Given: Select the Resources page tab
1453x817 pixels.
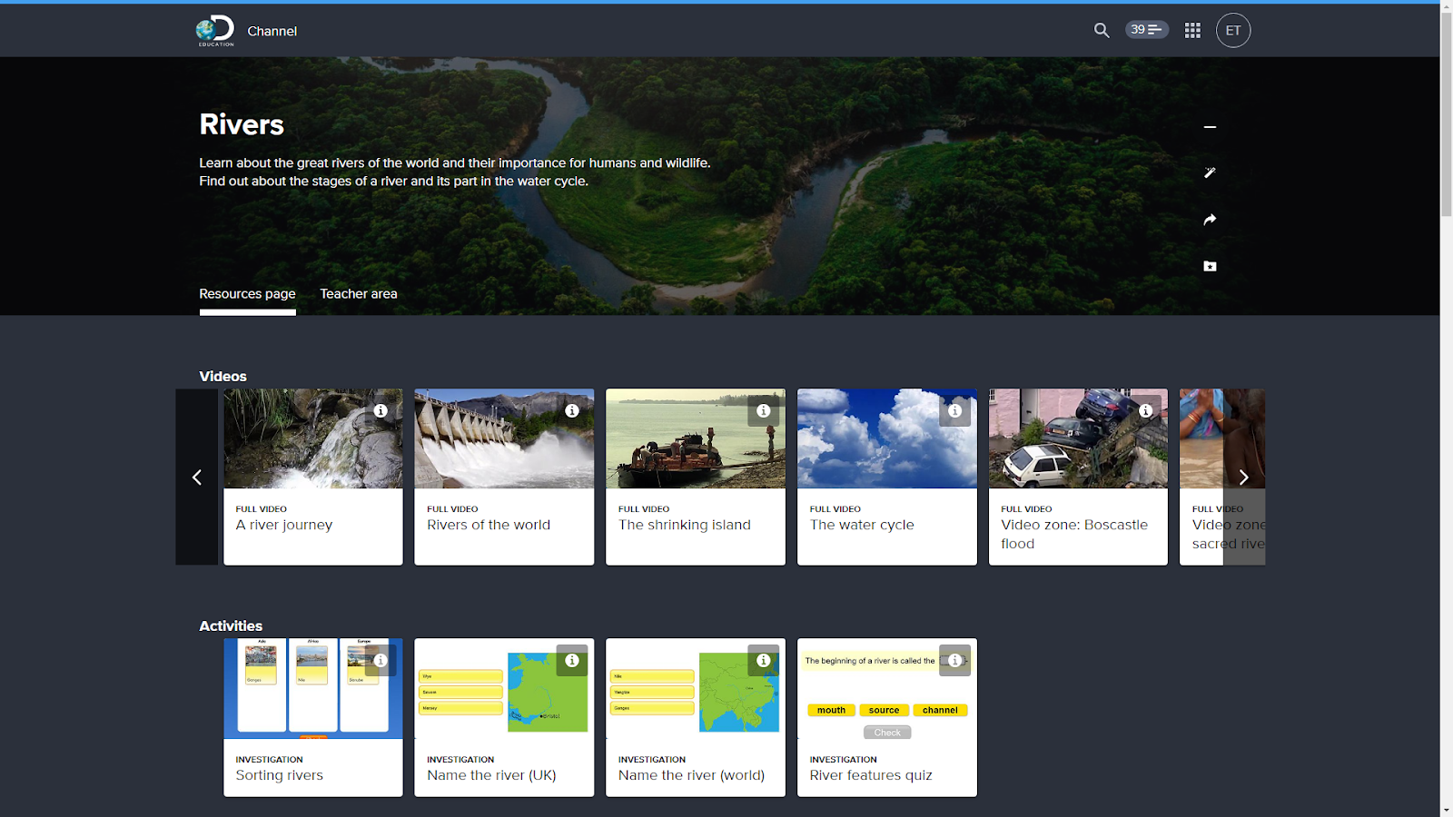Looking at the screenshot, I should tap(247, 294).
